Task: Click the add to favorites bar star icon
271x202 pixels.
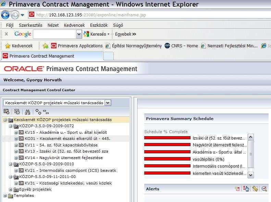Action: (x=46, y=46)
